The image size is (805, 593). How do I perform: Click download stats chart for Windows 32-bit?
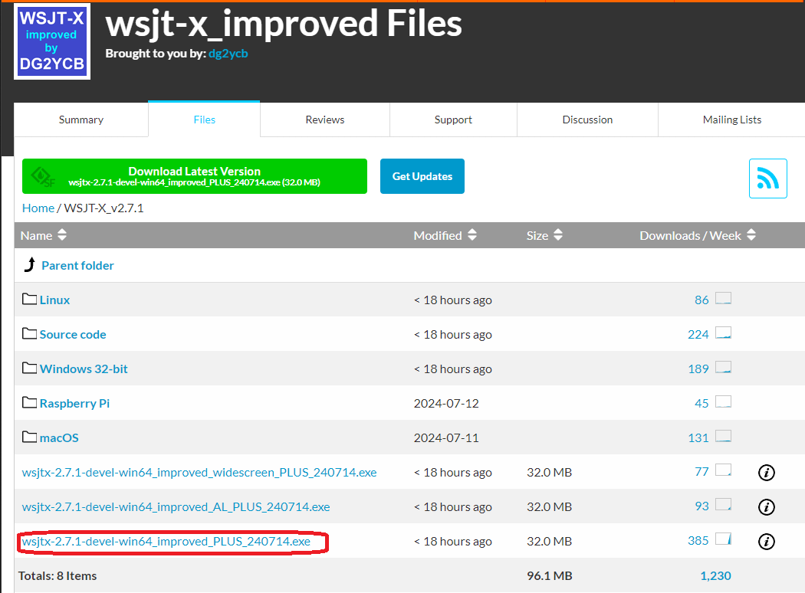[724, 367]
